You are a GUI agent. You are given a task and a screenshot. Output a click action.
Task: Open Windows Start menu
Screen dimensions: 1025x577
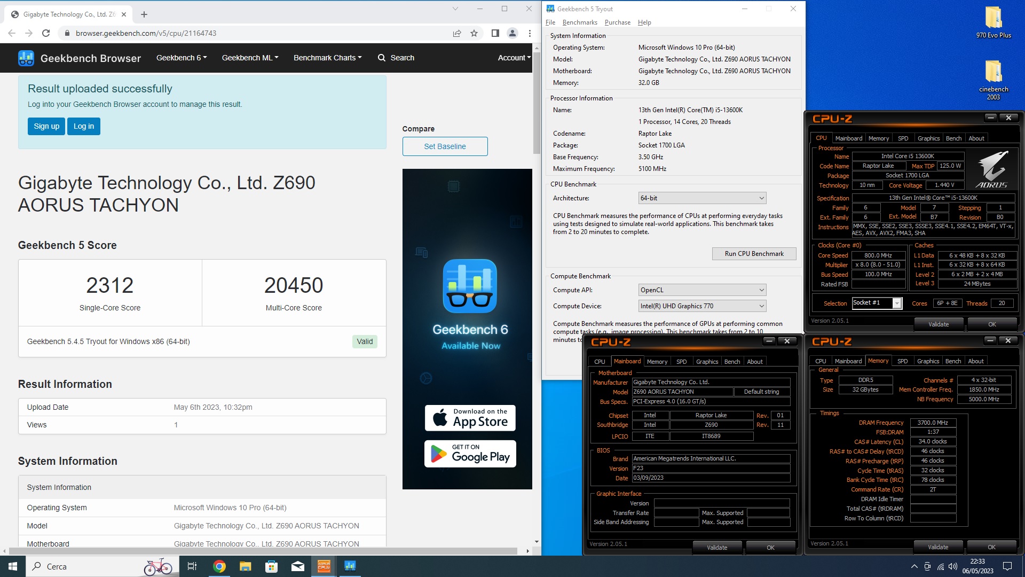click(13, 566)
